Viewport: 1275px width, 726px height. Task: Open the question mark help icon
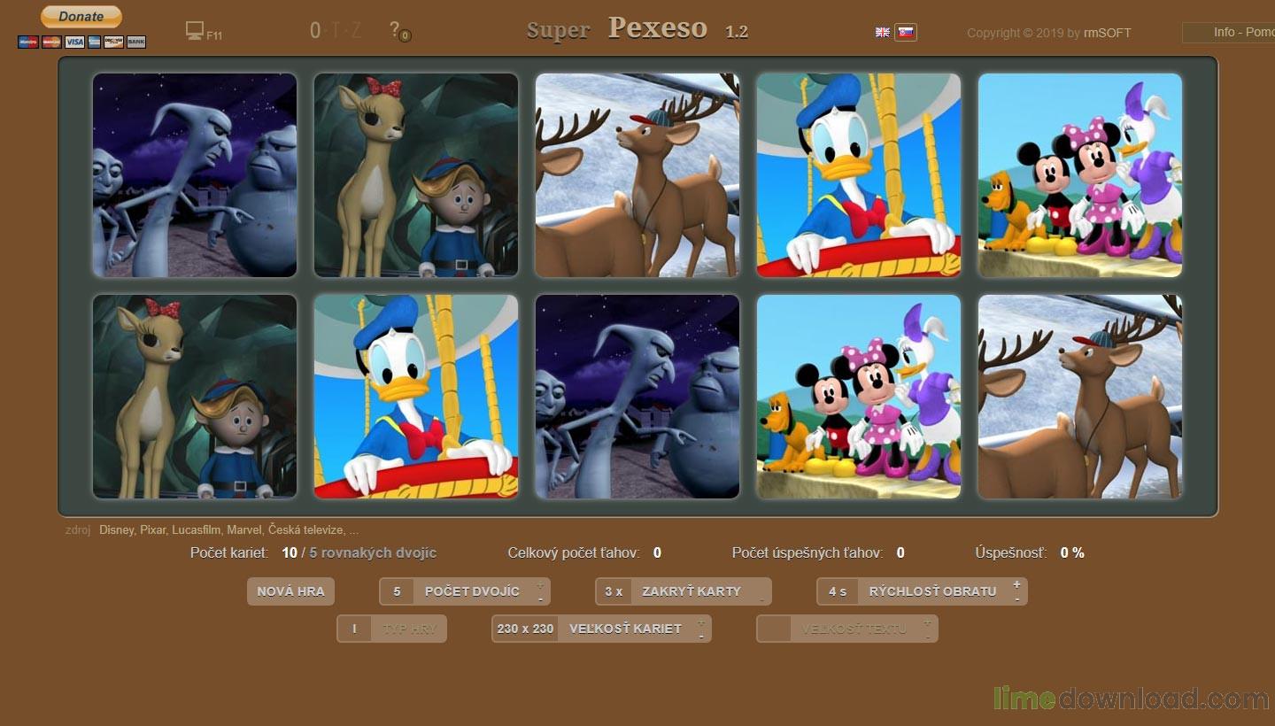point(399,31)
